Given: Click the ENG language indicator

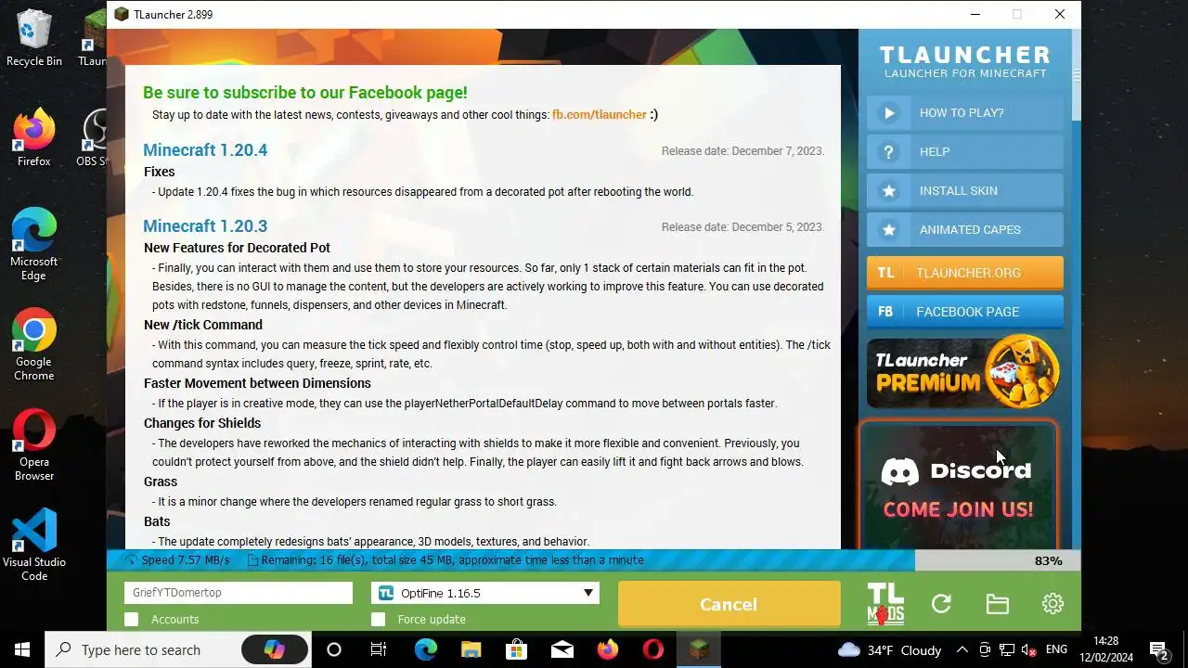Looking at the screenshot, I should tap(1056, 649).
